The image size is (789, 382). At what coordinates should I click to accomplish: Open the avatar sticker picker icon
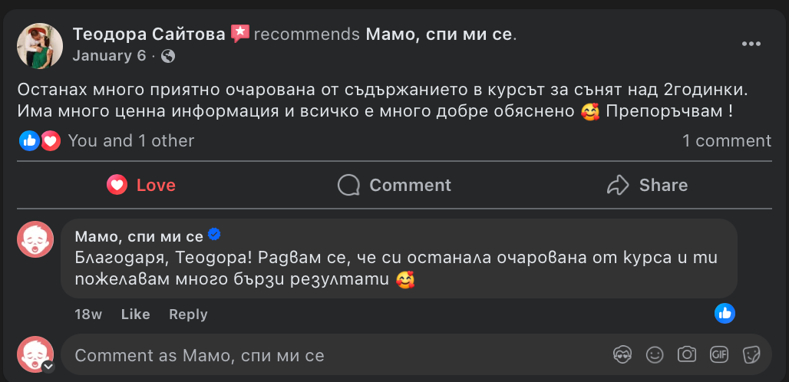(622, 354)
